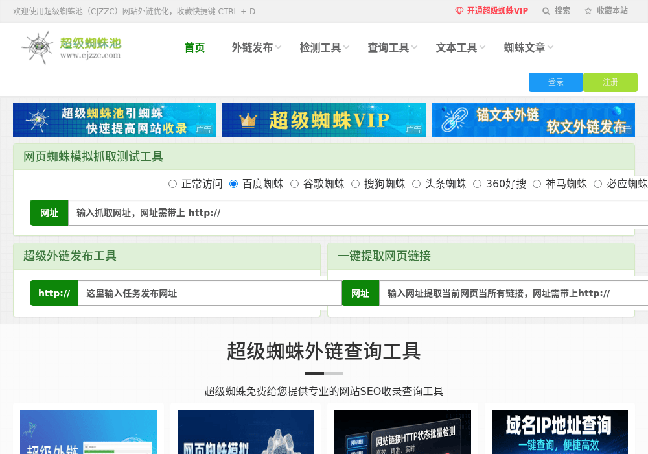Select 谷歌蜘蛛 radio button
Screen dimensions: 648x454
294,184
